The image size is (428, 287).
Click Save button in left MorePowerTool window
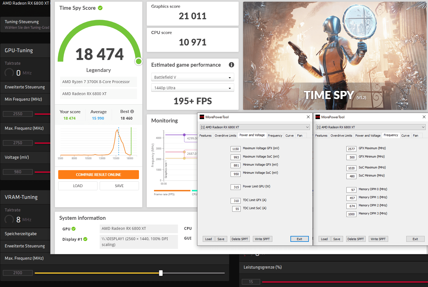click(221, 239)
